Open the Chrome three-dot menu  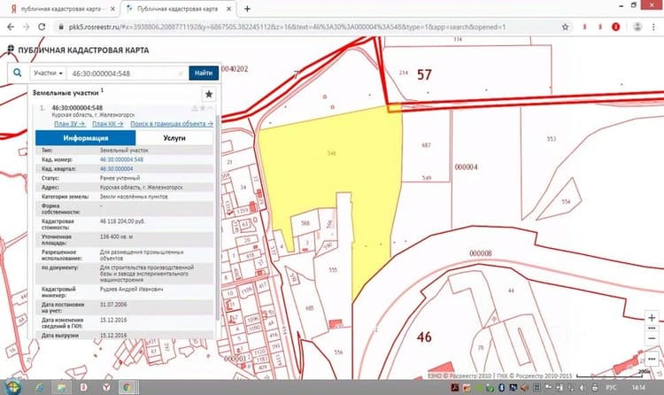654,27
